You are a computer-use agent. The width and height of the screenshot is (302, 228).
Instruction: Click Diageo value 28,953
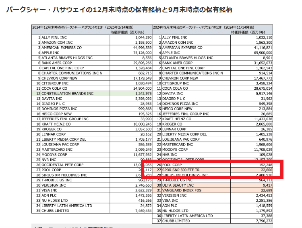coord(146,104)
